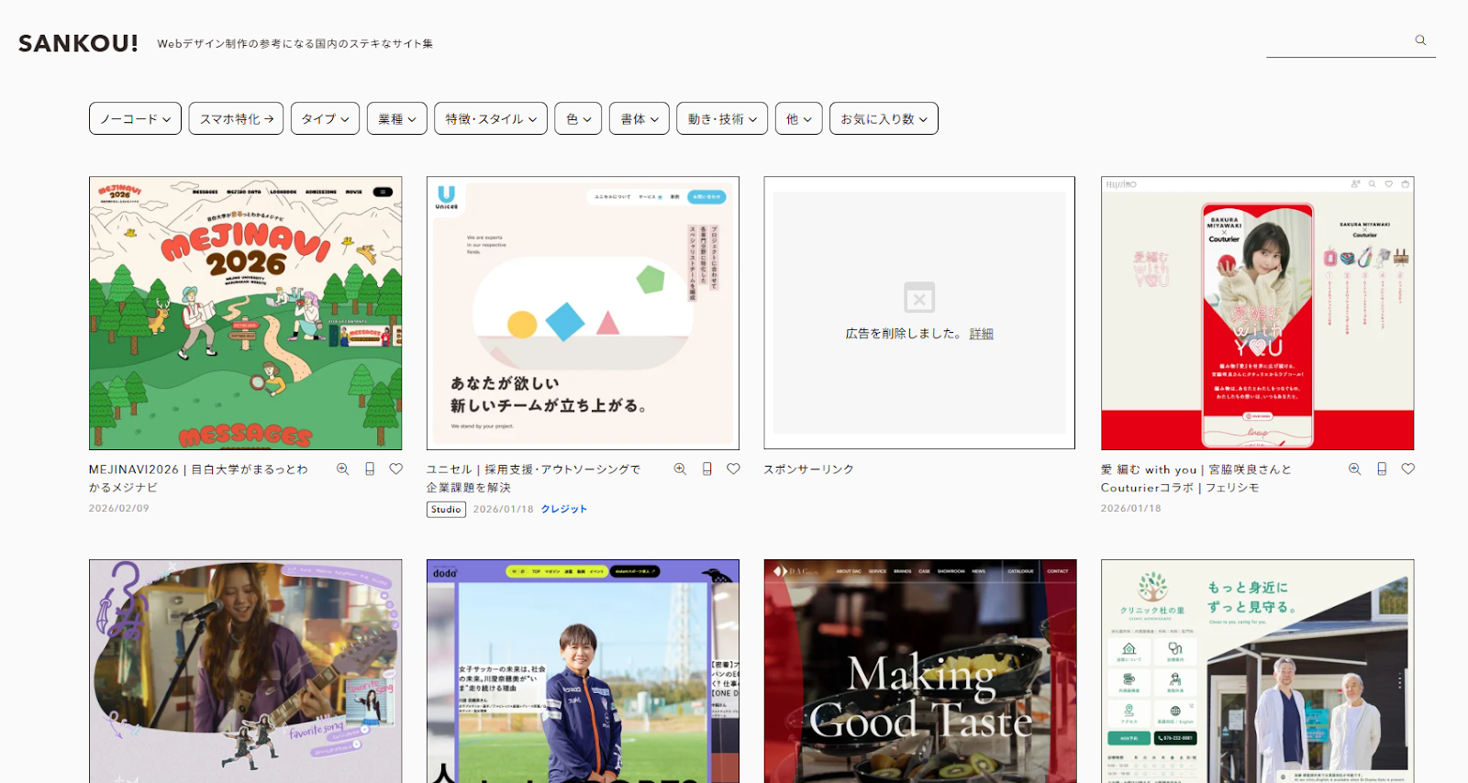Image resolution: width=1468 pixels, height=783 pixels.
Task: Click the SANKOU! site logo
Action: point(78,43)
